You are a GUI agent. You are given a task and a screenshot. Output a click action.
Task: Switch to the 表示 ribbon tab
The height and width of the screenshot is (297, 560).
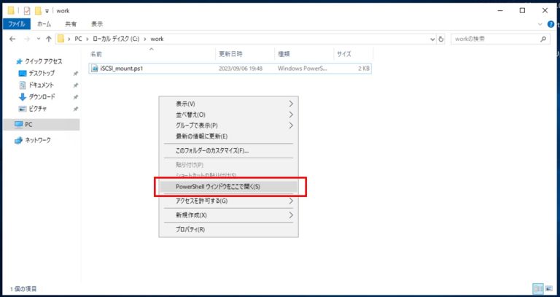(x=97, y=24)
